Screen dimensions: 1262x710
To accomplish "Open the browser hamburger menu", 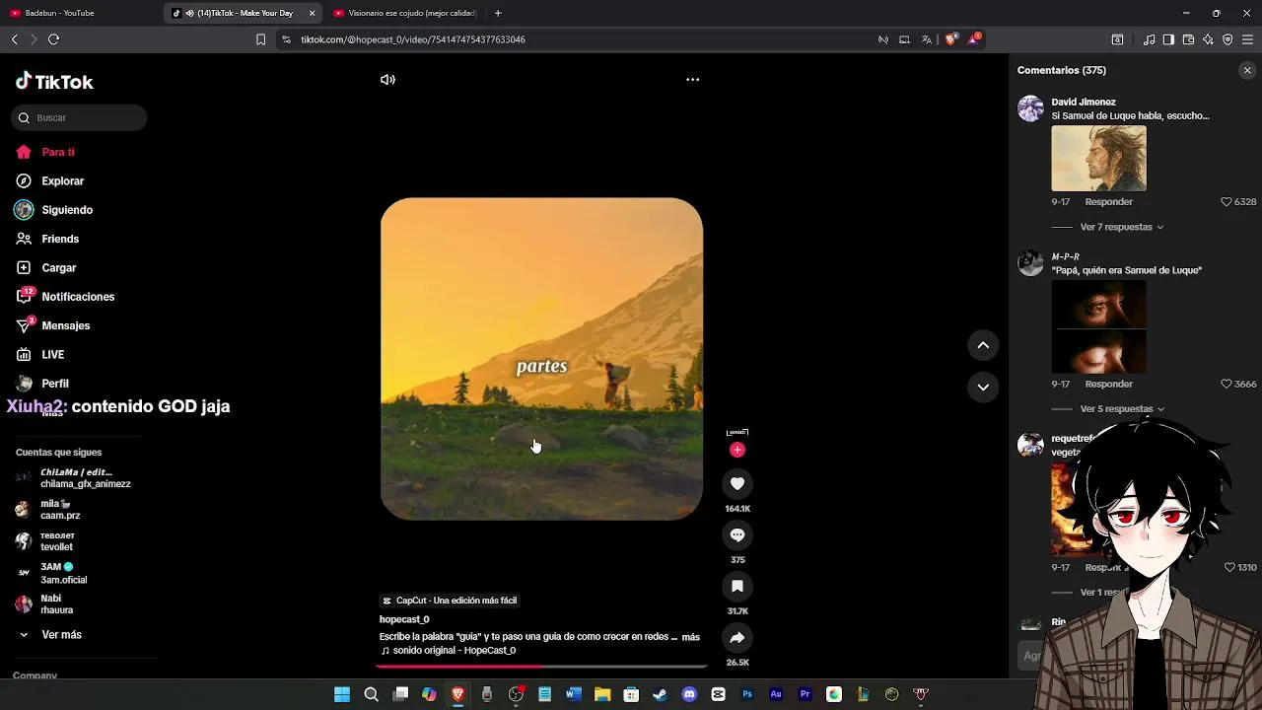I will pos(1247,39).
